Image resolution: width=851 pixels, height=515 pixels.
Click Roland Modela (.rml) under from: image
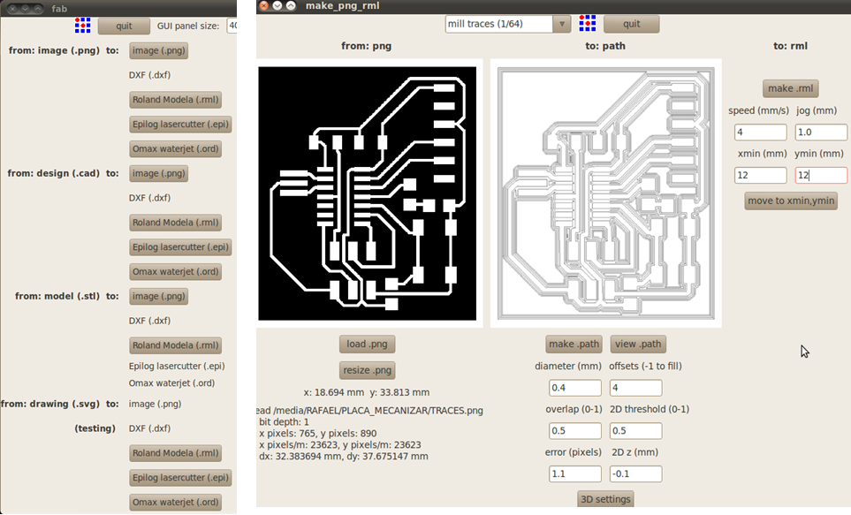click(x=175, y=100)
